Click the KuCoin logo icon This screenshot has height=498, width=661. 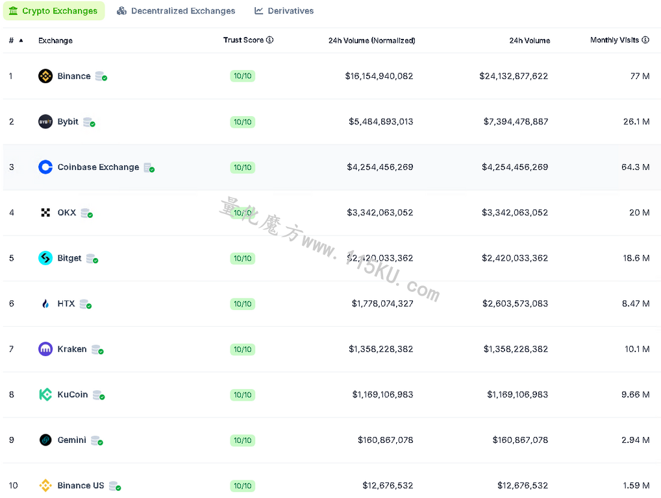click(45, 394)
